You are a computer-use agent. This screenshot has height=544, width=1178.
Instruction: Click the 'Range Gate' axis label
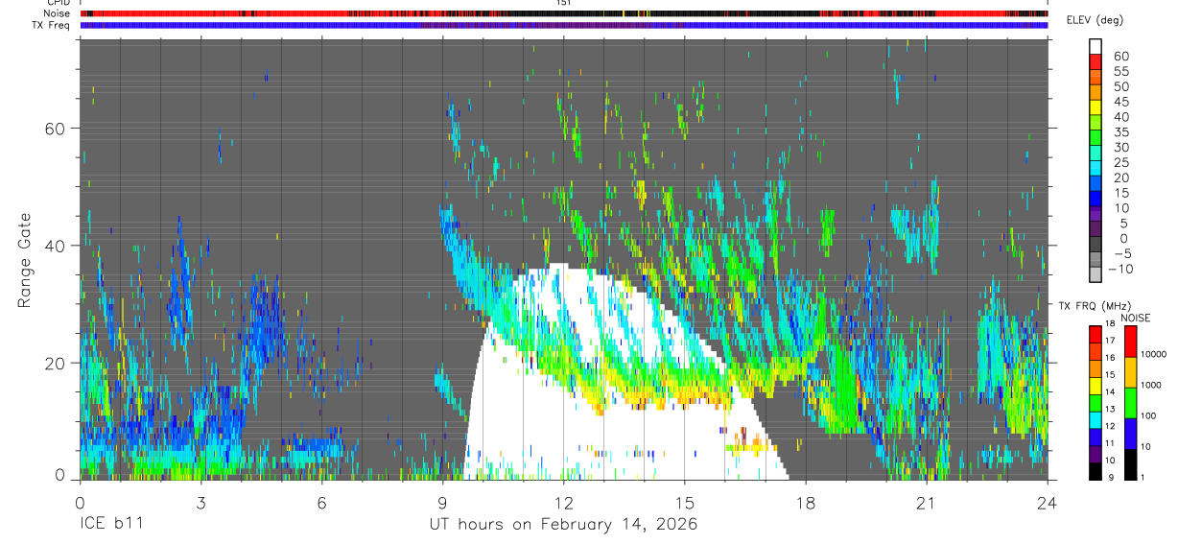(x=25, y=260)
